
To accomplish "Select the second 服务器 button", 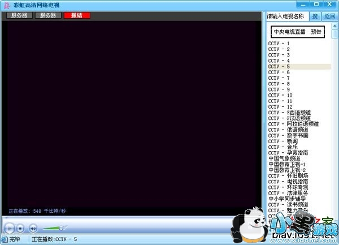I will pyautogui.click(x=48, y=15).
